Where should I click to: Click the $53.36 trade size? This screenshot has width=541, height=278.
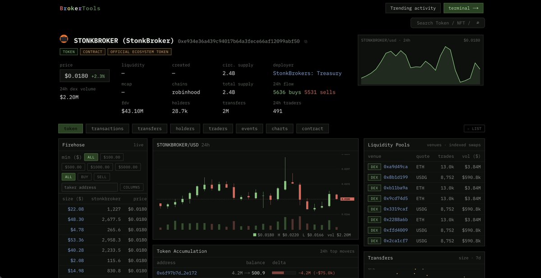pyautogui.click(x=75, y=240)
